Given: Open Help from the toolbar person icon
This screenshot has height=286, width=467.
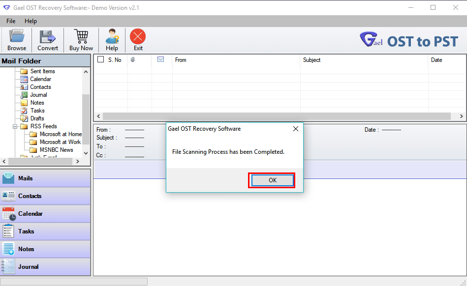Looking at the screenshot, I should point(112,36).
